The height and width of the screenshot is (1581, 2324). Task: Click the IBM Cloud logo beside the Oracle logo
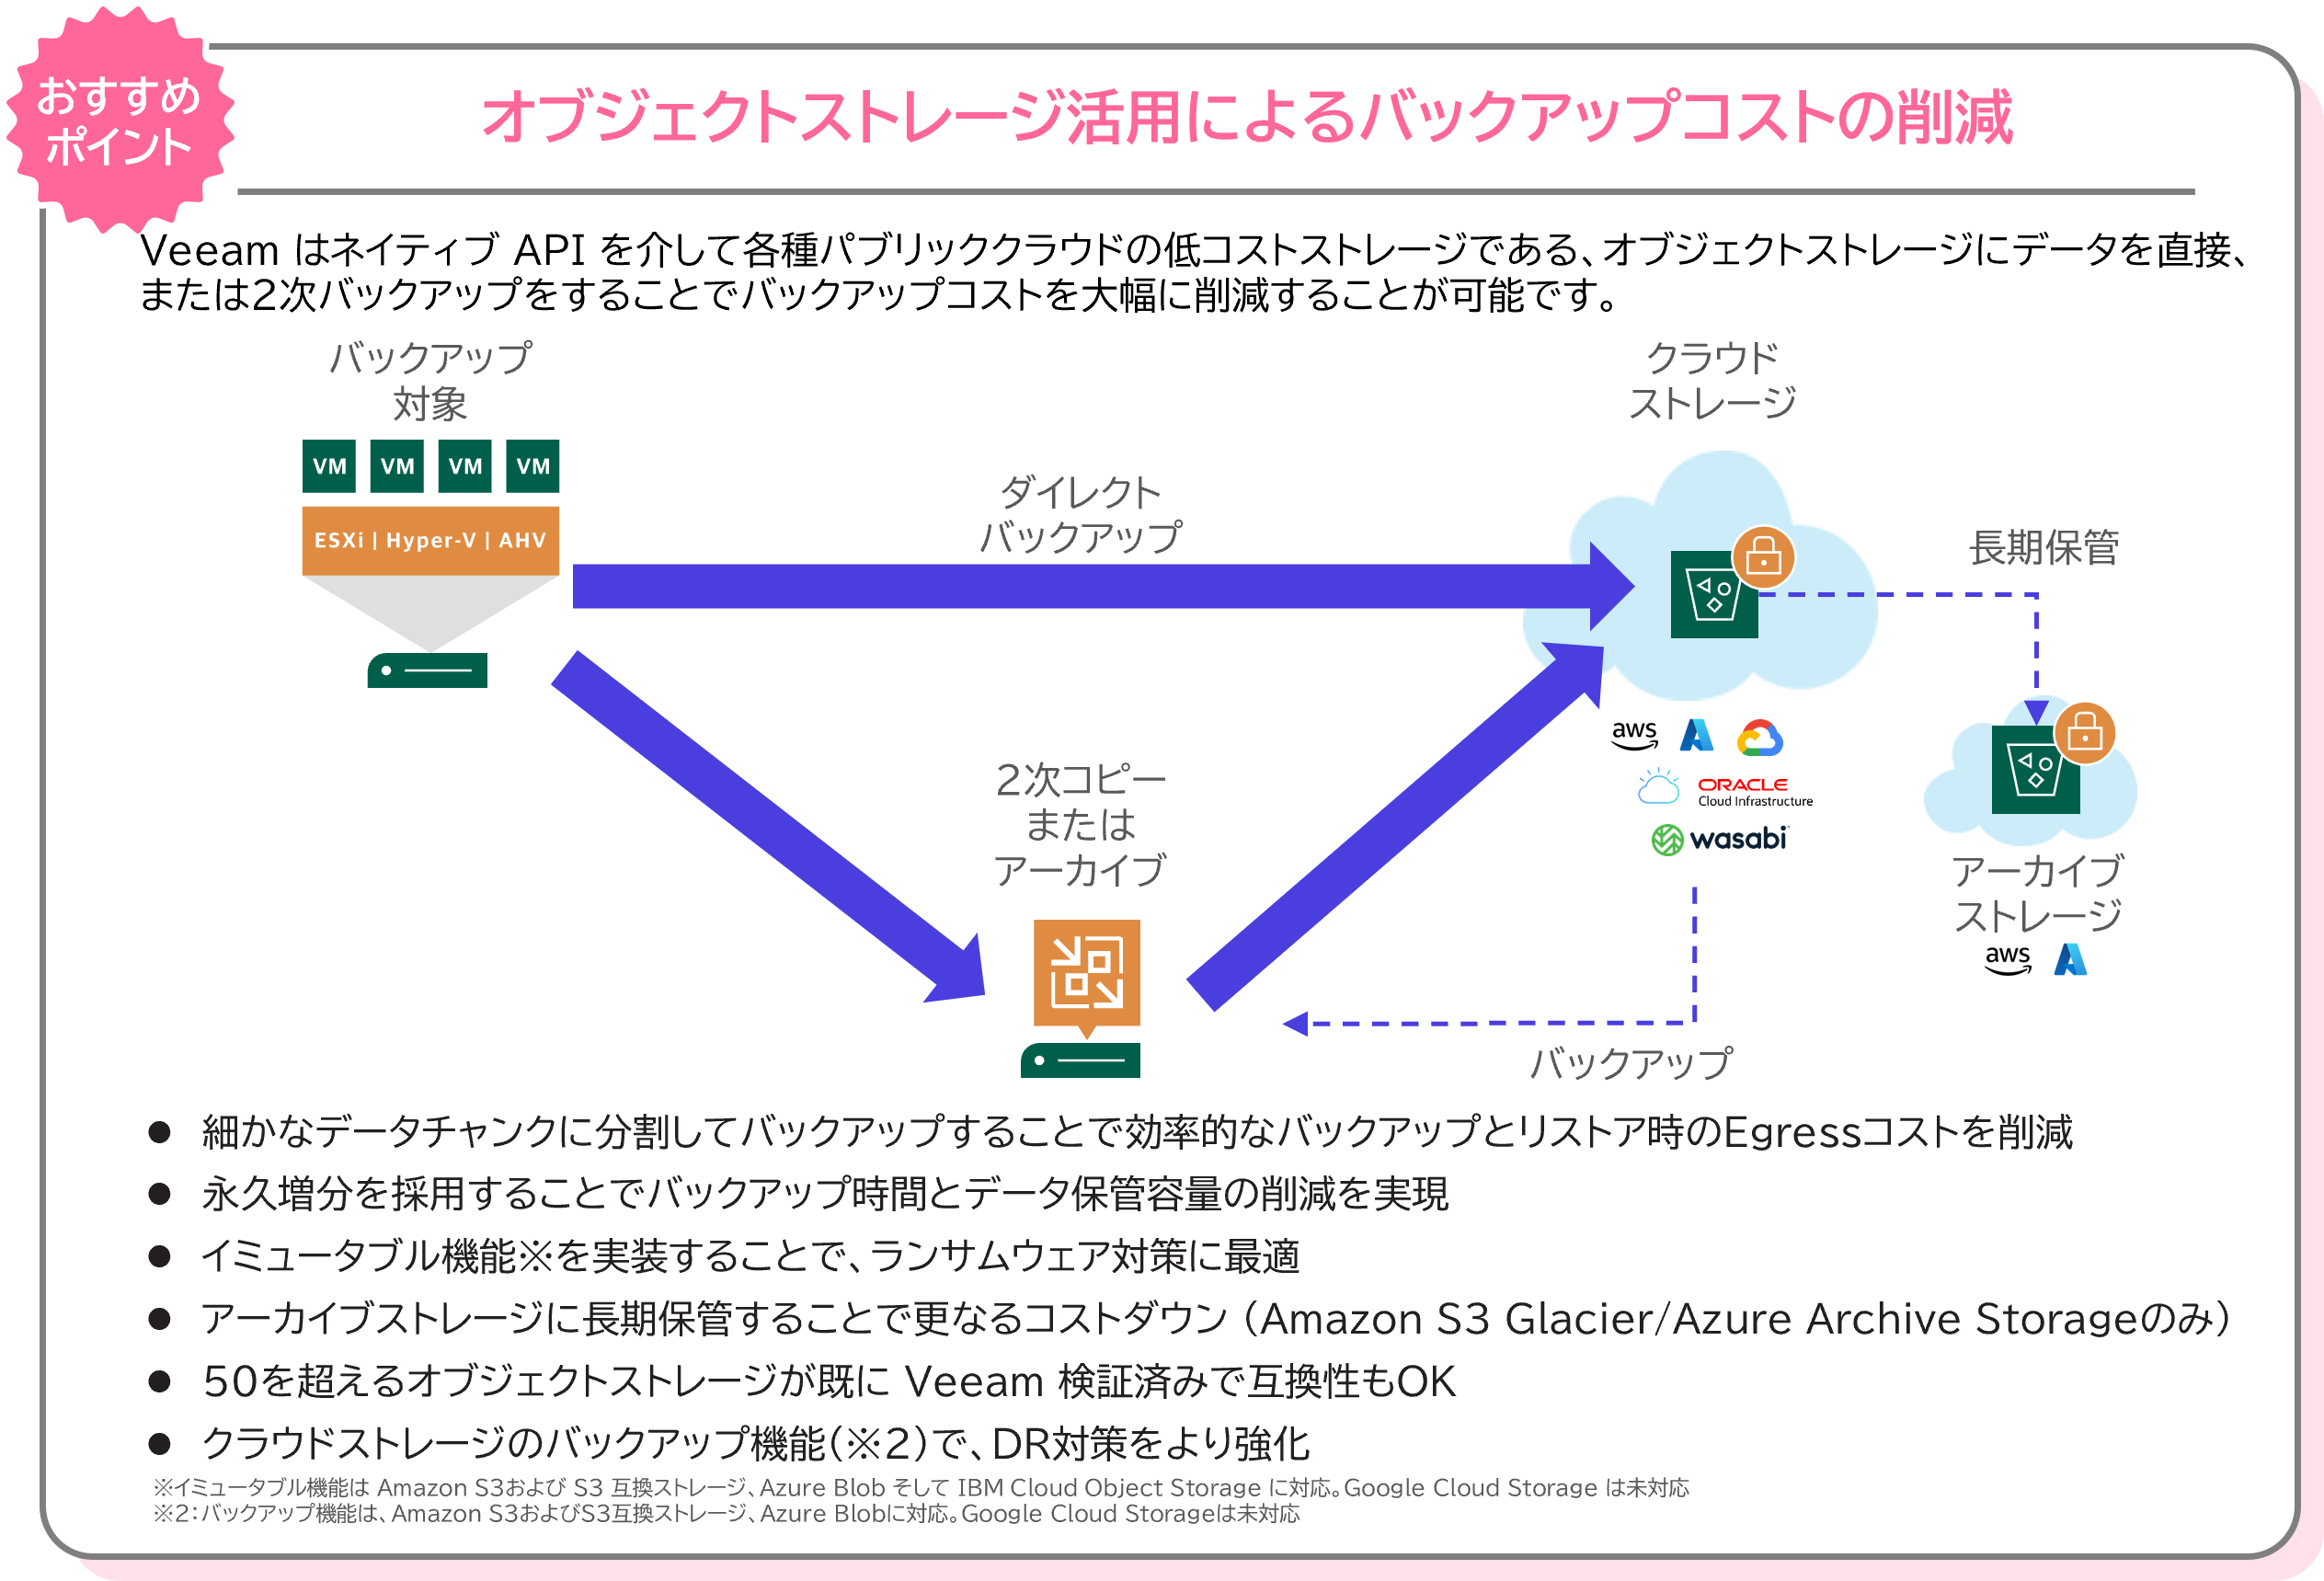(x=1658, y=787)
